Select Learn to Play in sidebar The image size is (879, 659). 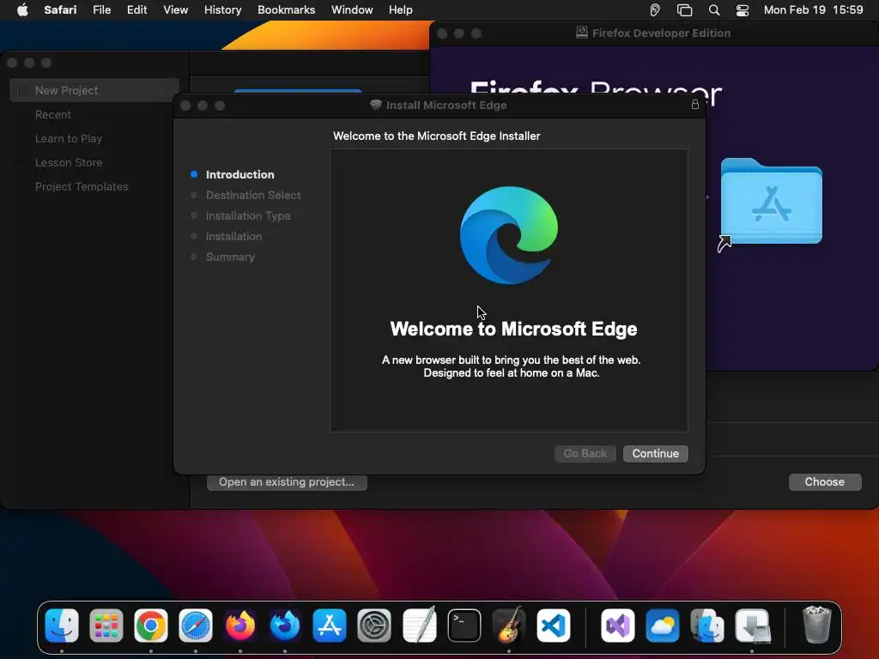[x=69, y=138]
